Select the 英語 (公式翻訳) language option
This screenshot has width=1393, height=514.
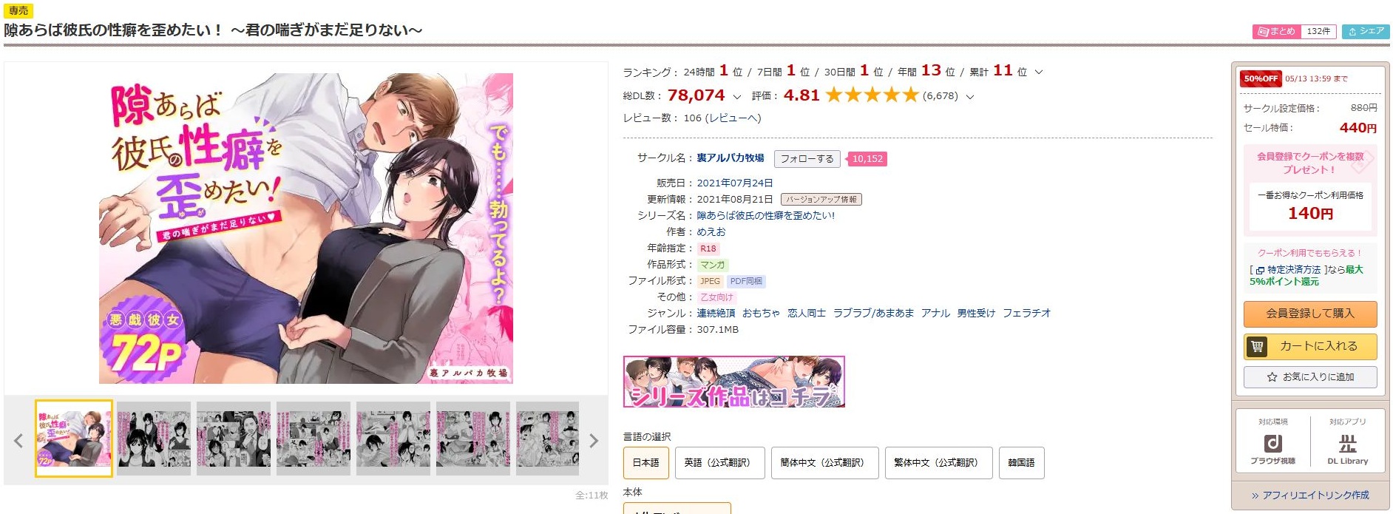pyautogui.click(x=716, y=463)
